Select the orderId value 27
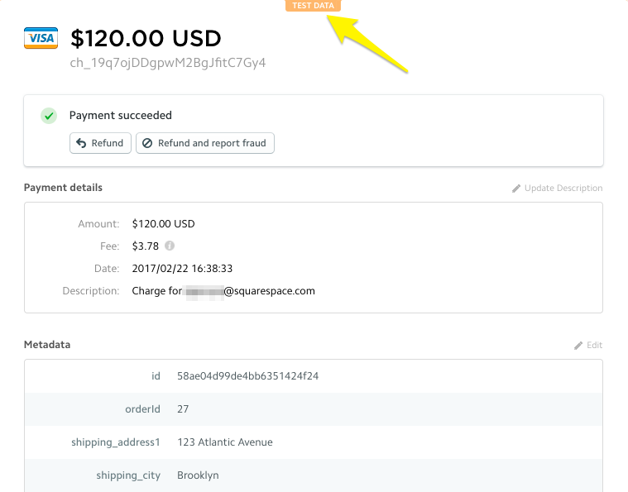The height and width of the screenshot is (492, 628). 184,409
